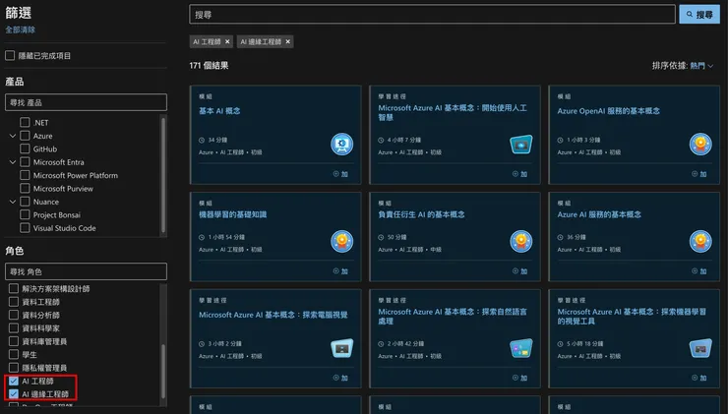Click the trophy icon on 探索自然語言處理 card
The width and height of the screenshot is (728, 414).
[x=521, y=348]
